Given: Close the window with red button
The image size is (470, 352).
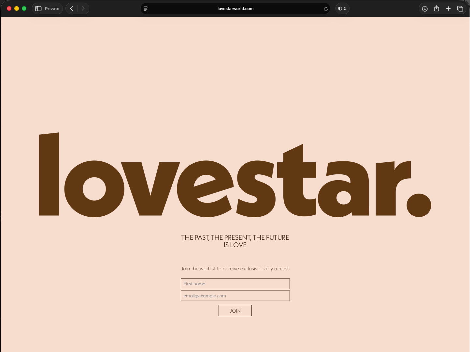Looking at the screenshot, I should tap(9, 8).
